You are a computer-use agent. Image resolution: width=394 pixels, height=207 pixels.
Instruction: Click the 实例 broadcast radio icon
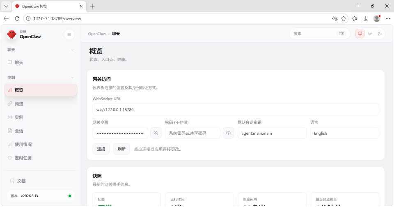point(10,117)
